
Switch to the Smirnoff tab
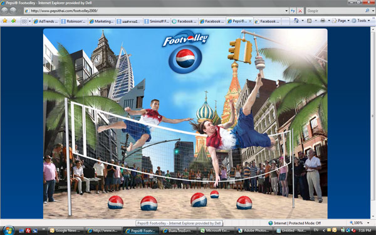[157, 21]
